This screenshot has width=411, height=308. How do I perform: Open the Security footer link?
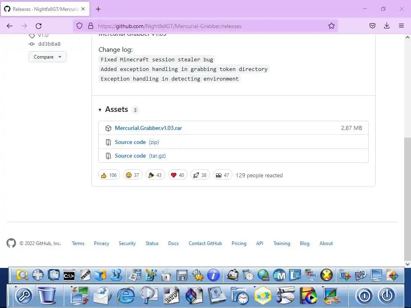[x=127, y=243]
